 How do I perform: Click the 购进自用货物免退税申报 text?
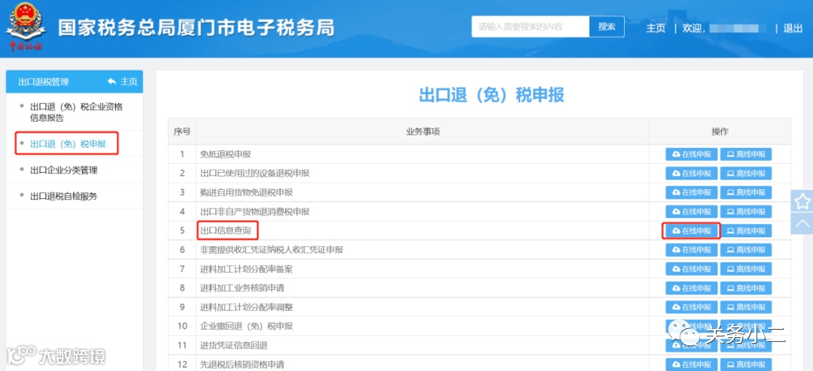pos(246,192)
